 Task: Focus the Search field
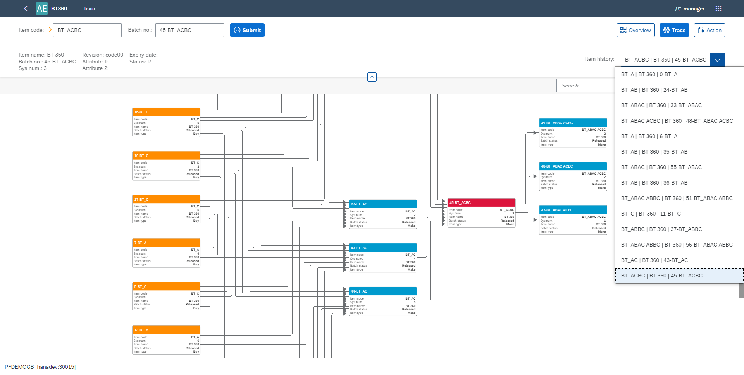click(x=585, y=86)
